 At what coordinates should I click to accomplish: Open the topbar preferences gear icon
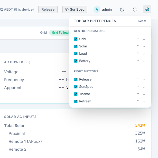click(147, 9)
